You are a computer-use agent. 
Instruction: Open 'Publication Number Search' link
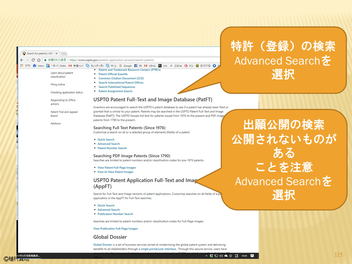coord(115,214)
